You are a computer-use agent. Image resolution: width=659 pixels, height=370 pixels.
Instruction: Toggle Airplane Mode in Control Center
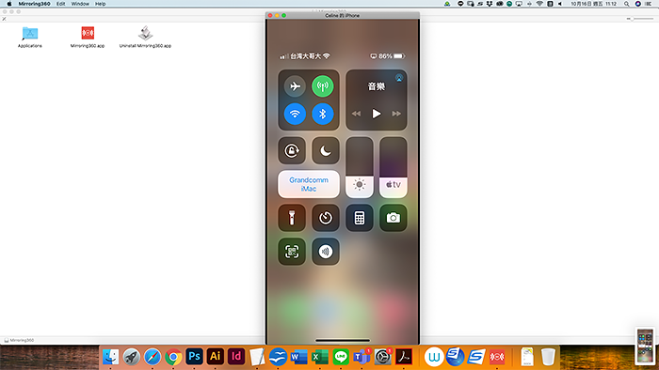(295, 86)
